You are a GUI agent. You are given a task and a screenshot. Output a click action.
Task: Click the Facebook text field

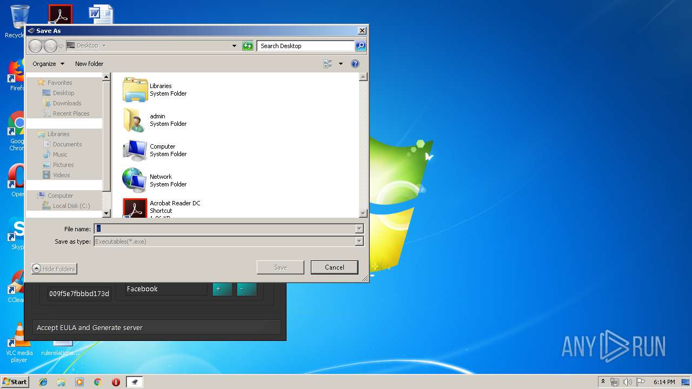166,289
